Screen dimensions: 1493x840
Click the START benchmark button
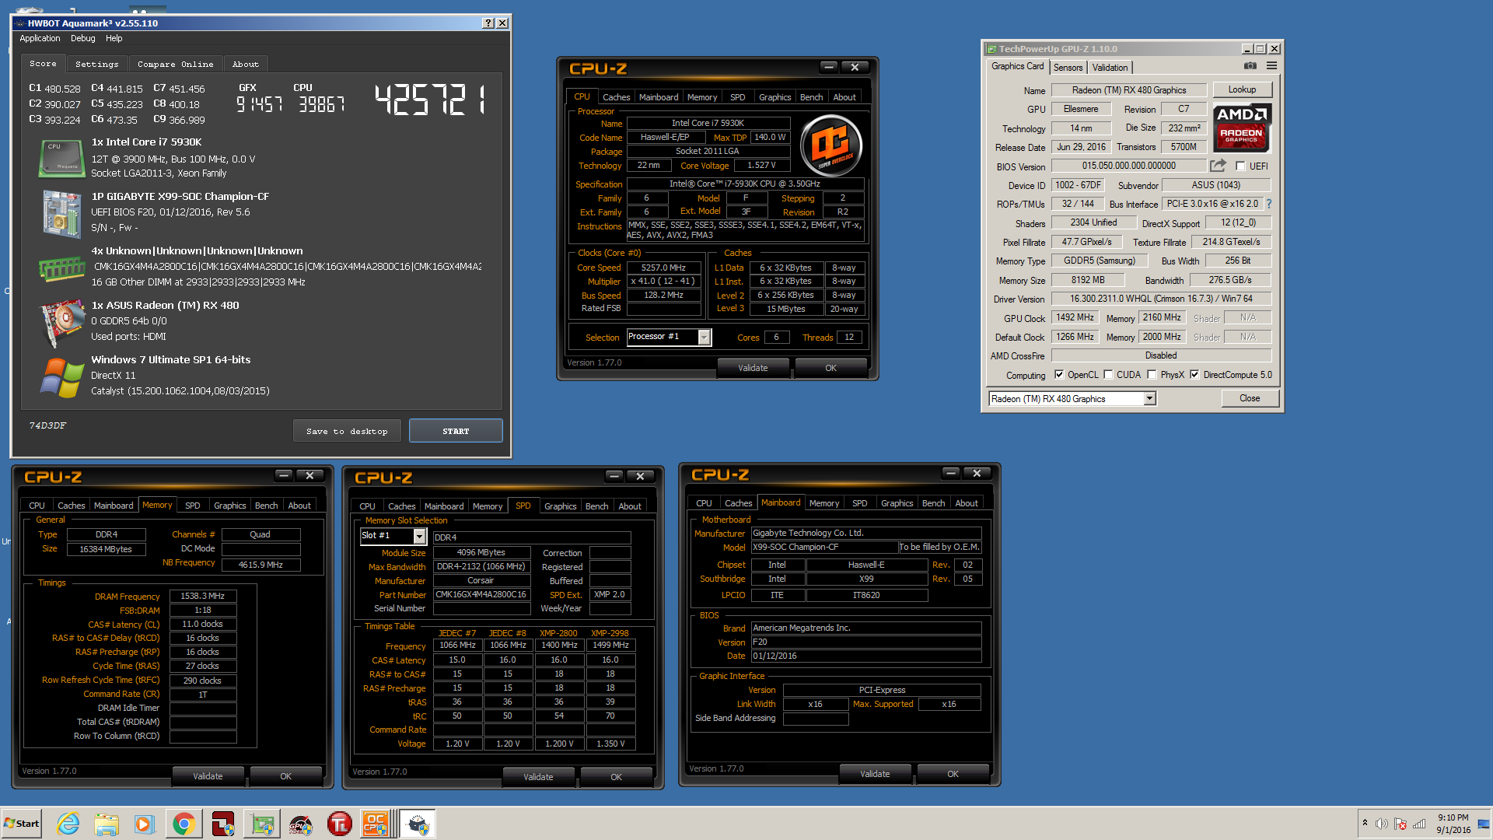click(x=456, y=431)
